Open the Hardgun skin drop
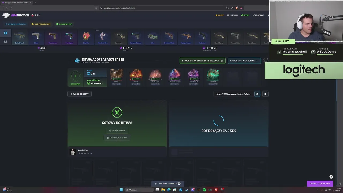 pos(69,38)
